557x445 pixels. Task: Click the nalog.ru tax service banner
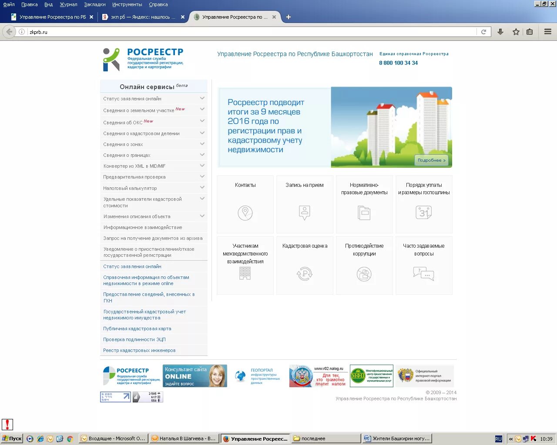pyautogui.click(x=318, y=376)
